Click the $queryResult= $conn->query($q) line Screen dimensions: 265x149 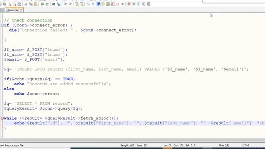(x=43, y=108)
